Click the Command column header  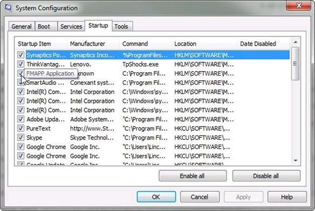pyautogui.click(x=145, y=44)
